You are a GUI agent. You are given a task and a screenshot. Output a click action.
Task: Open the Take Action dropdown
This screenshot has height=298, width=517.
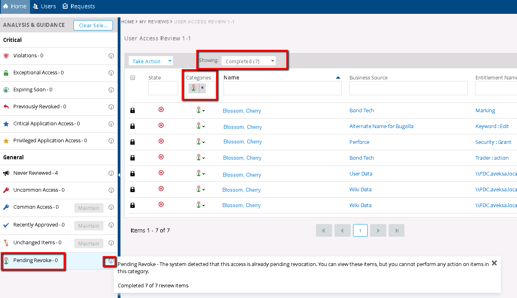[151, 61]
